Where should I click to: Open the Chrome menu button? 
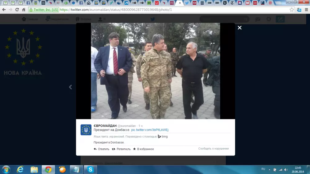306,10
